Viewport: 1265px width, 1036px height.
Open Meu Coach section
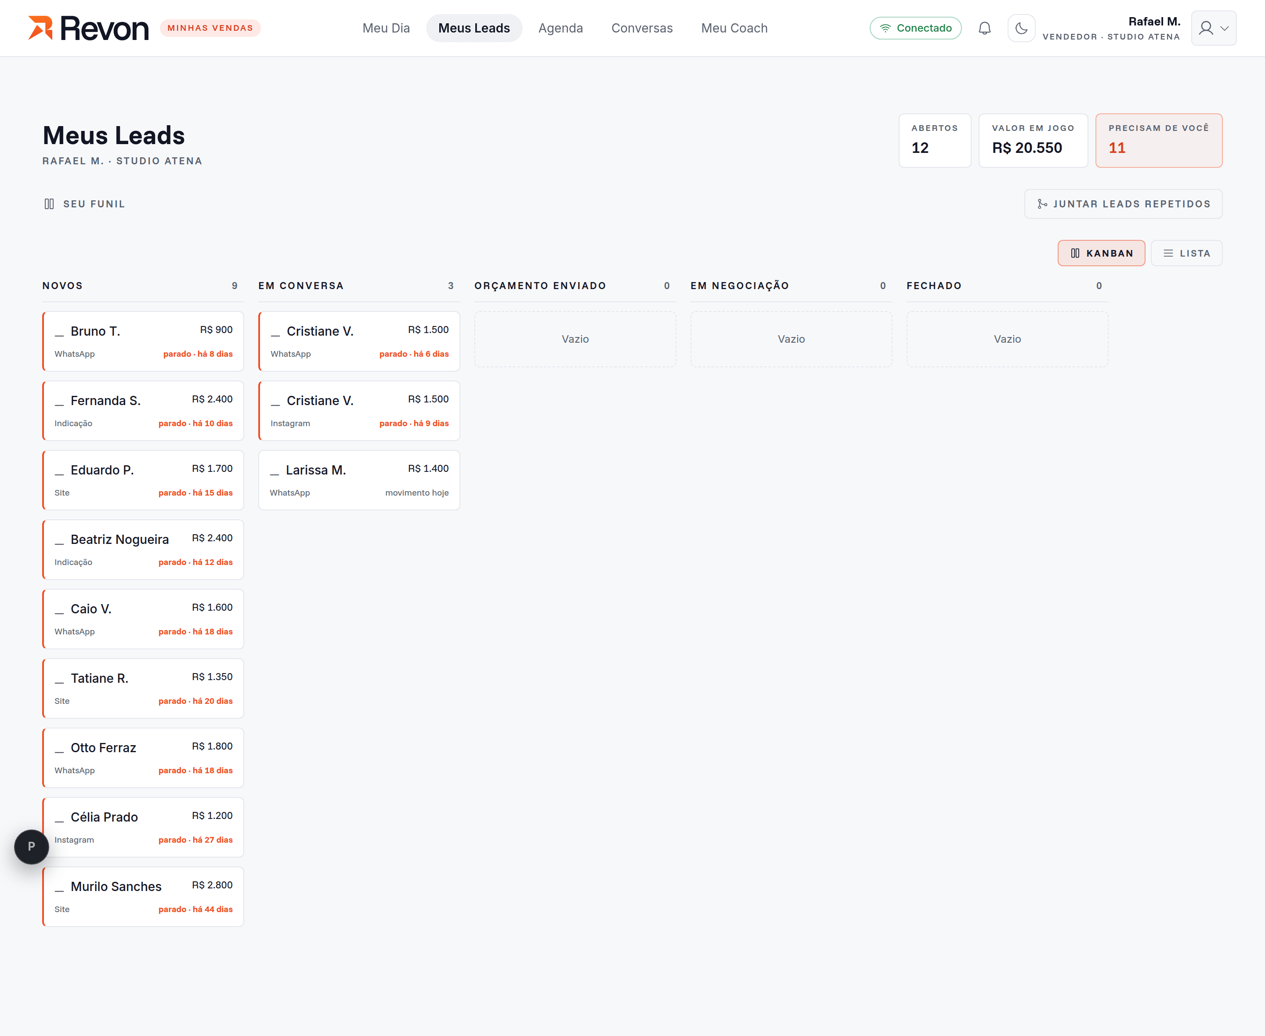(x=734, y=28)
